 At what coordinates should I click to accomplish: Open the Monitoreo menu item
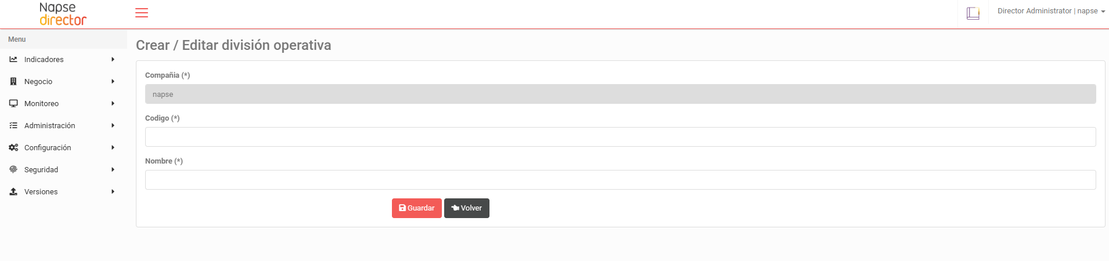click(x=42, y=103)
